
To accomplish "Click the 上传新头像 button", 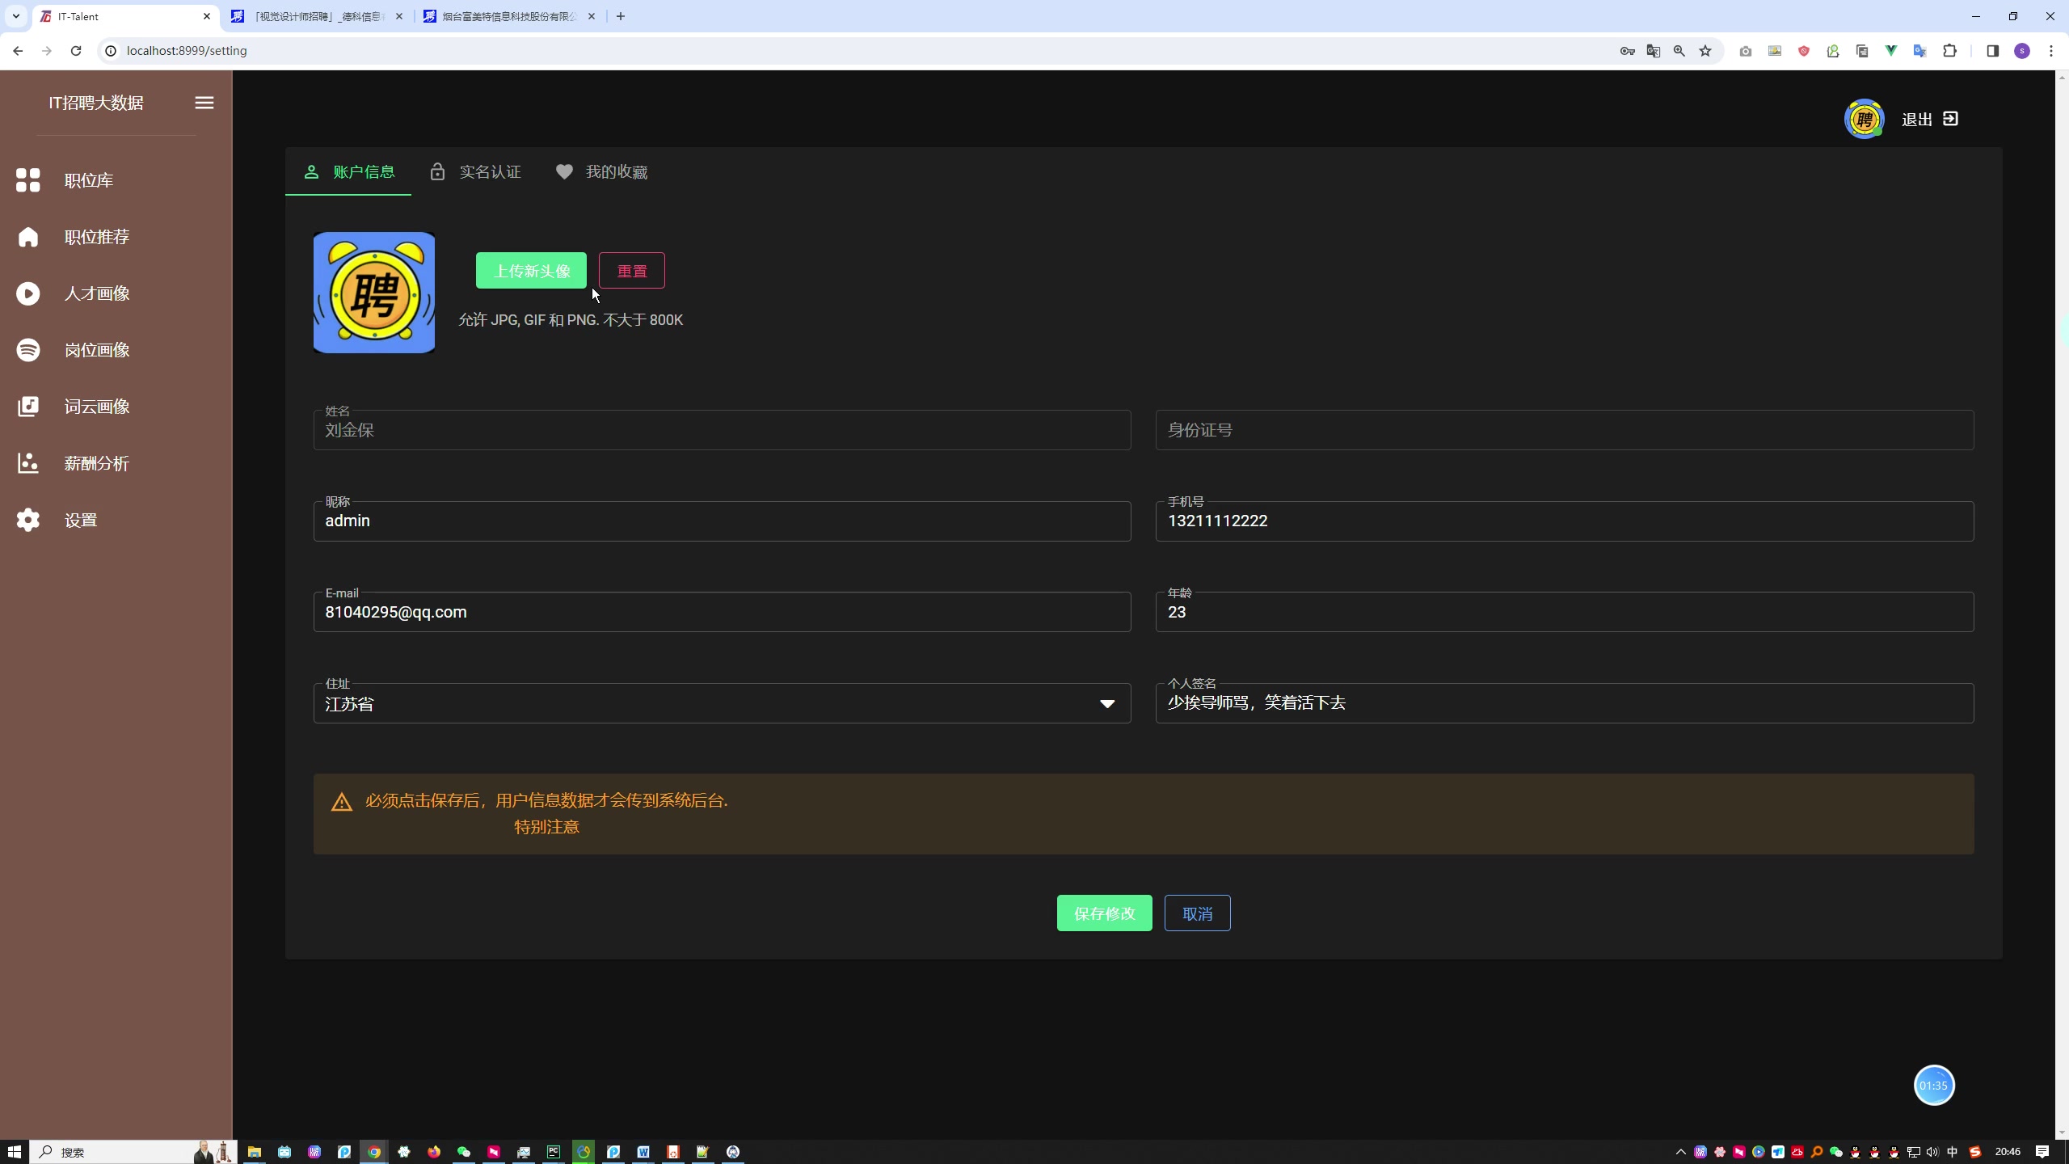I will (531, 271).
